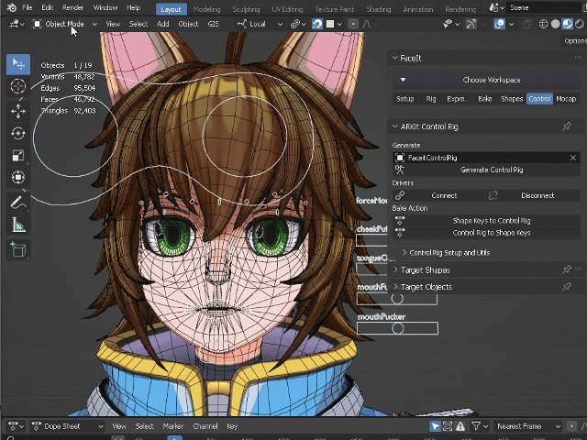The height and width of the screenshot is (440, 587).
Task: Open the viewport Object menu
Action: 188,24
